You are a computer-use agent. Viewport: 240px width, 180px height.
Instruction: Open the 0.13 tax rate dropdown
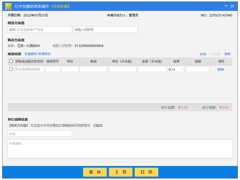(176, 69)
